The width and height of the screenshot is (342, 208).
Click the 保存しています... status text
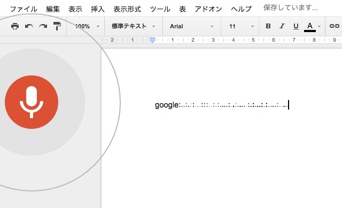290,7
